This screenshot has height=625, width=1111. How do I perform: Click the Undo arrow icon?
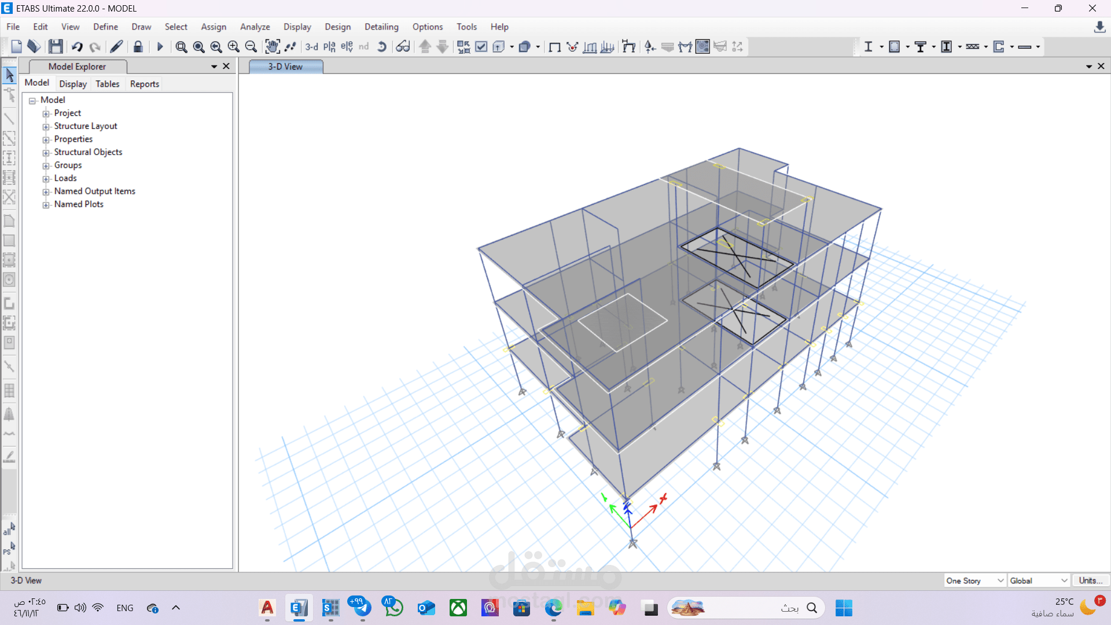(77, 47)
